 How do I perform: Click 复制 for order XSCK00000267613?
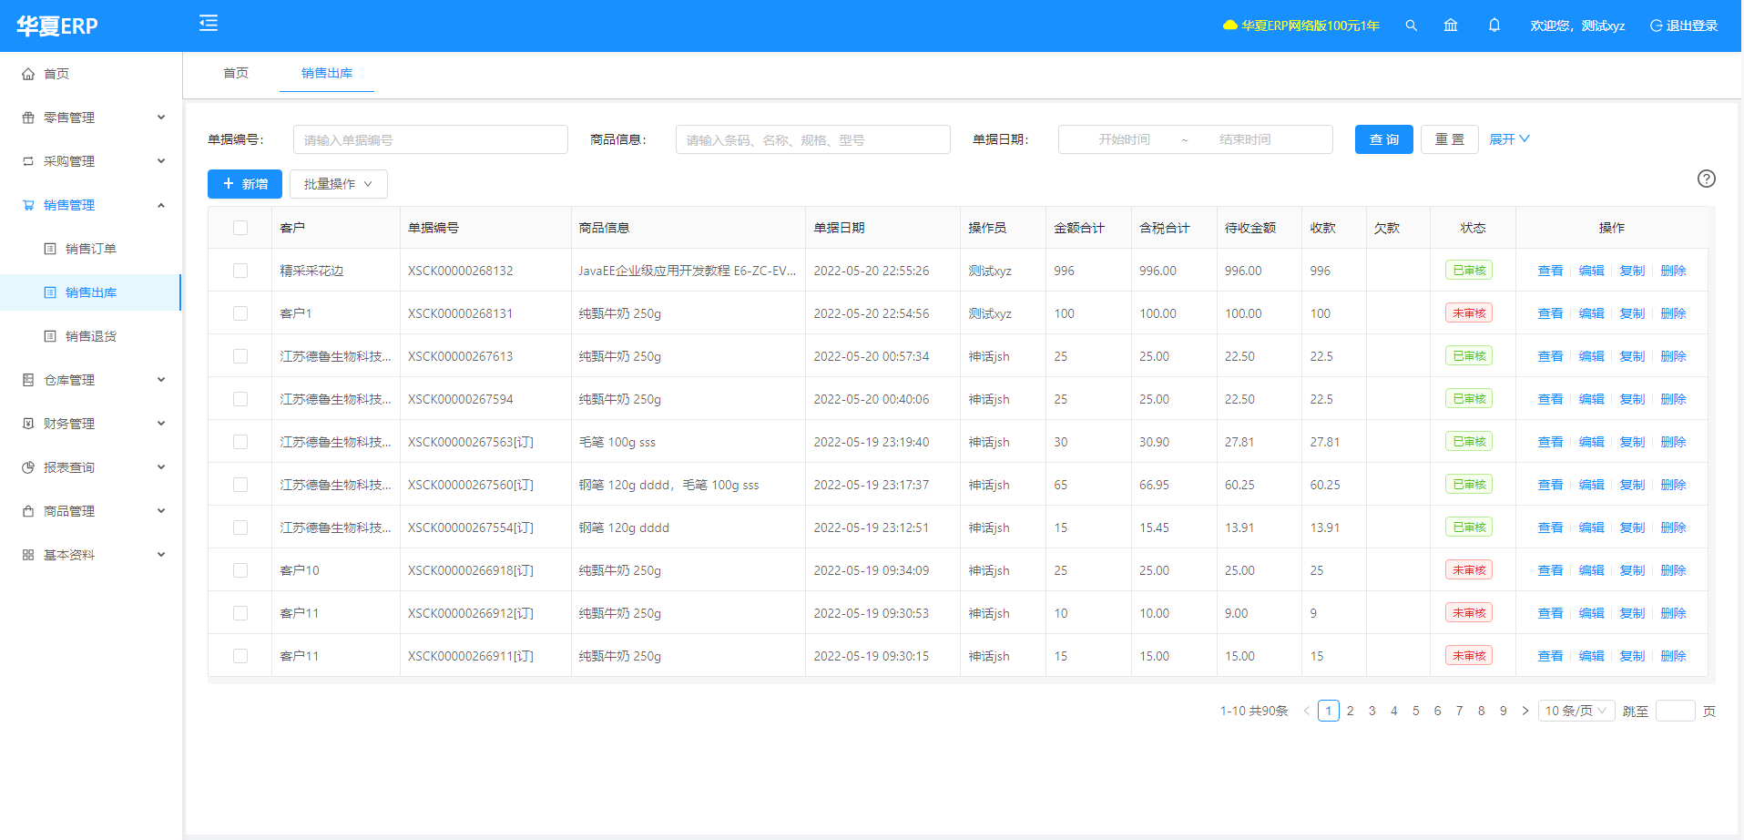[1632, 356]
